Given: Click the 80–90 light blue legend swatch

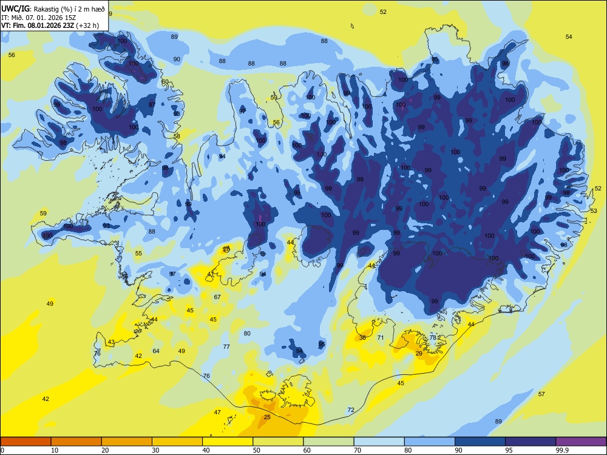Looking at the screenshot, I should click(x=430, y=442).
